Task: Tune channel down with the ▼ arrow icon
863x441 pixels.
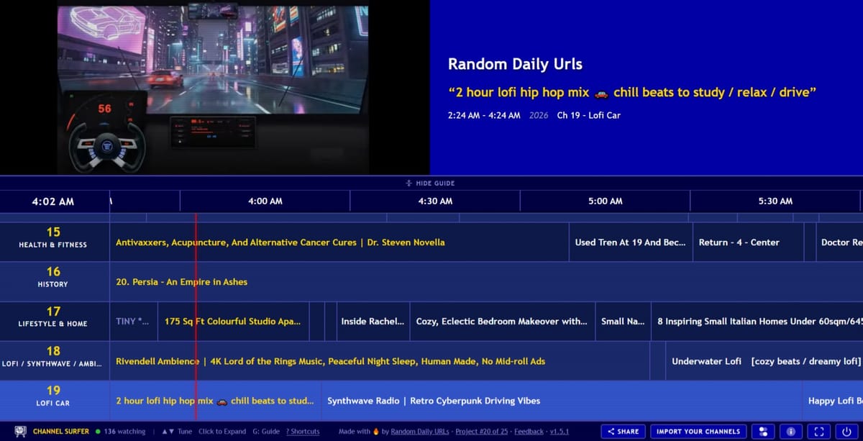Action: coord(172,432)
